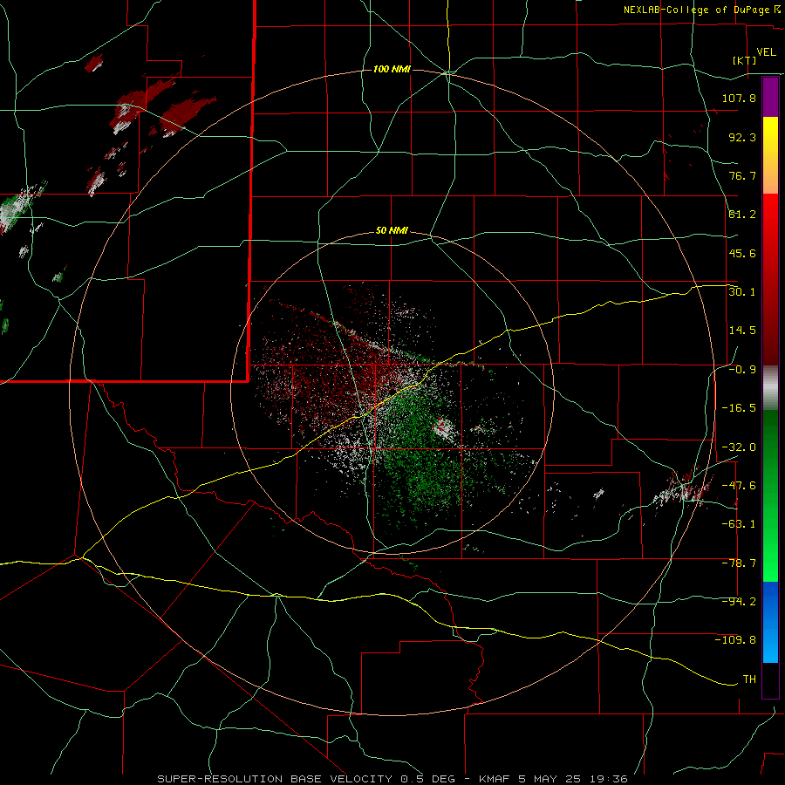Click the VEL legend title
The width and height of the screenshot is (785, 785).
point(766,52)
